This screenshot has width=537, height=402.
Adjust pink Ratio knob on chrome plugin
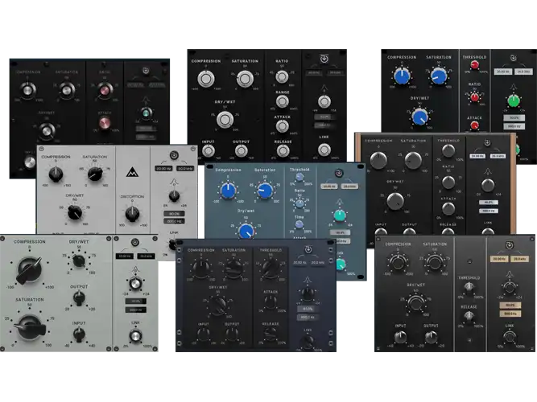click(x=105, y=90)
